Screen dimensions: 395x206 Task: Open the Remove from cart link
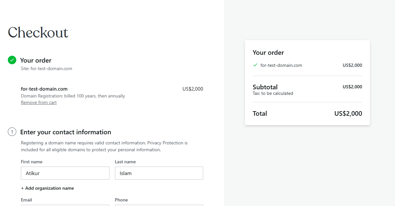[38, 102]
